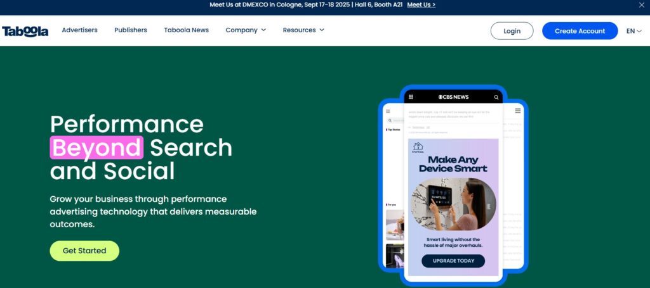Click the Grow your business description text
The image size is (650, 288).
153,211
